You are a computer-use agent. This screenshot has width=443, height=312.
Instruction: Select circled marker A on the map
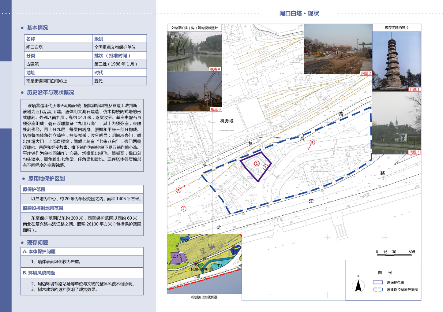coord(178,190)
